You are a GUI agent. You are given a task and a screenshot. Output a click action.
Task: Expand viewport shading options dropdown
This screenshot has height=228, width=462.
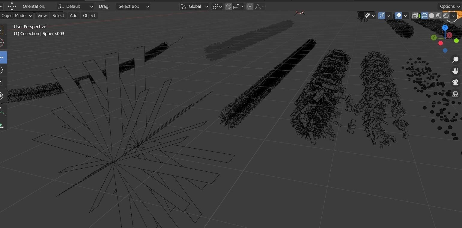point(453,16)
